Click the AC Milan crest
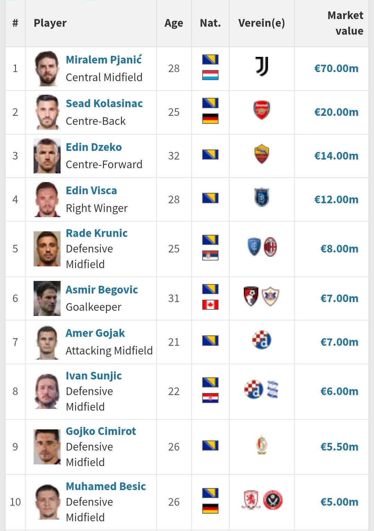The width and height of the screenshot is (374, 531). [270, 247]
